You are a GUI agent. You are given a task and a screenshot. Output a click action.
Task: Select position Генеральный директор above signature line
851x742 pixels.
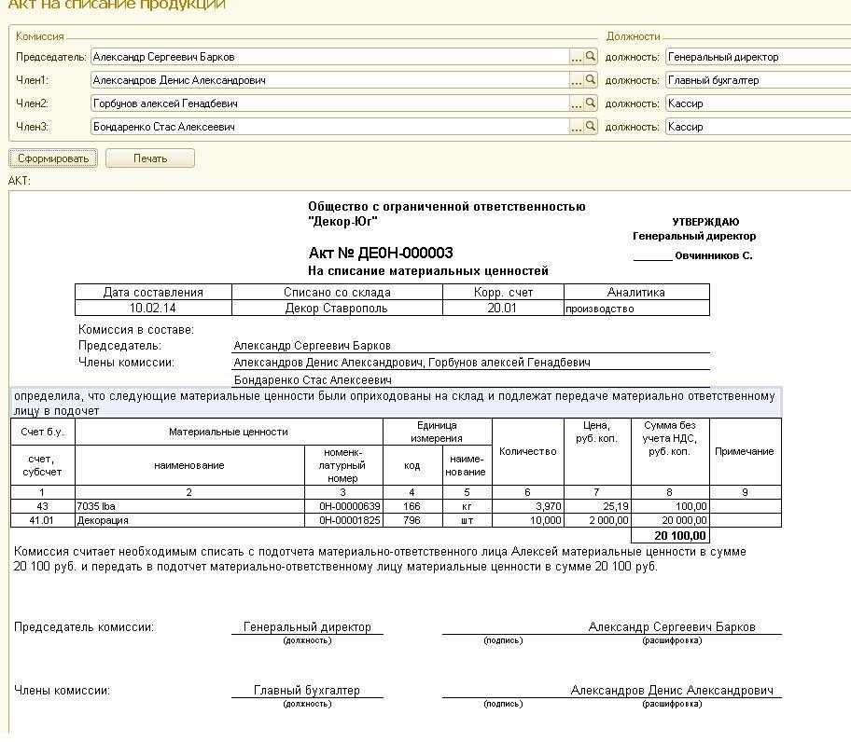point(307,626)
